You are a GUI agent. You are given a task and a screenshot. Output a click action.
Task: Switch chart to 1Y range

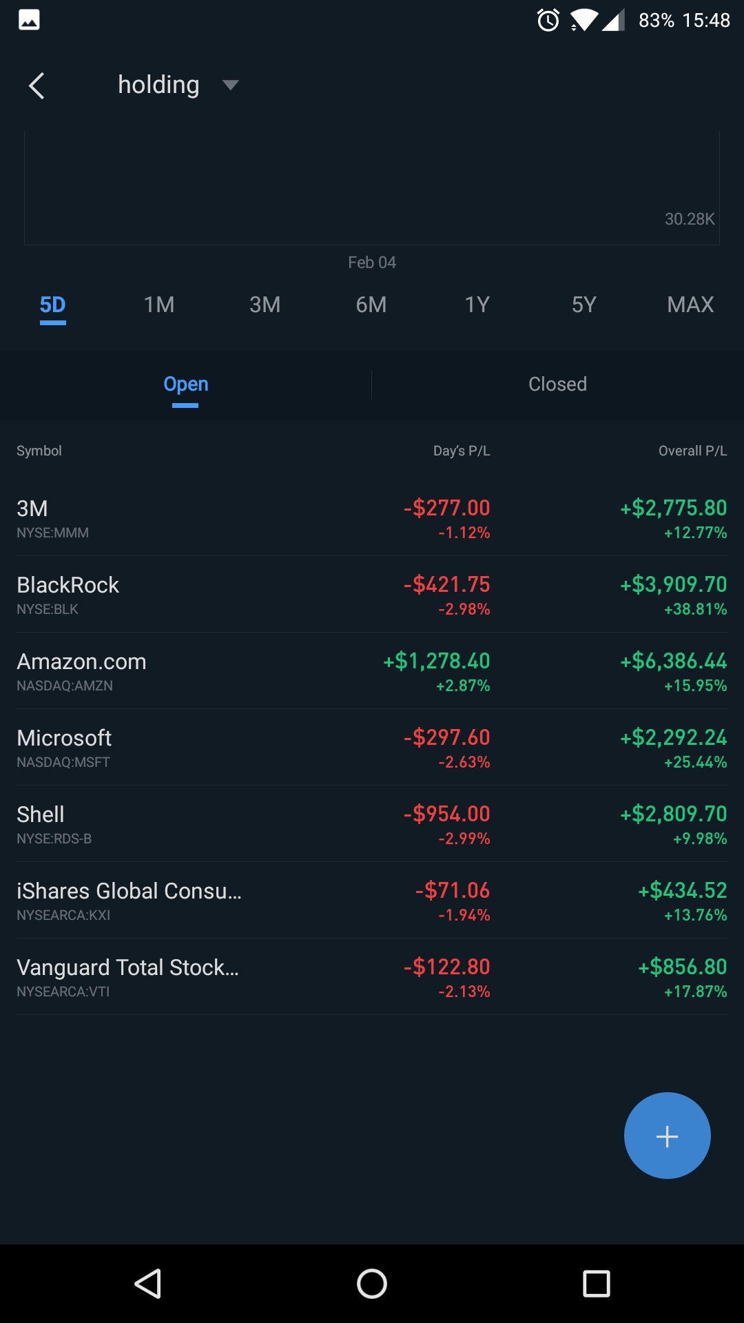(x=477, y=305)
